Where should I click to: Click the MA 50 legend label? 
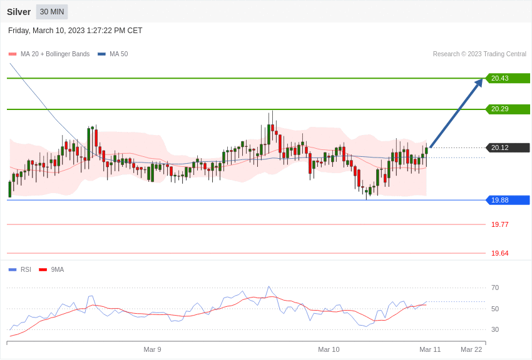[x=119, y=54]
